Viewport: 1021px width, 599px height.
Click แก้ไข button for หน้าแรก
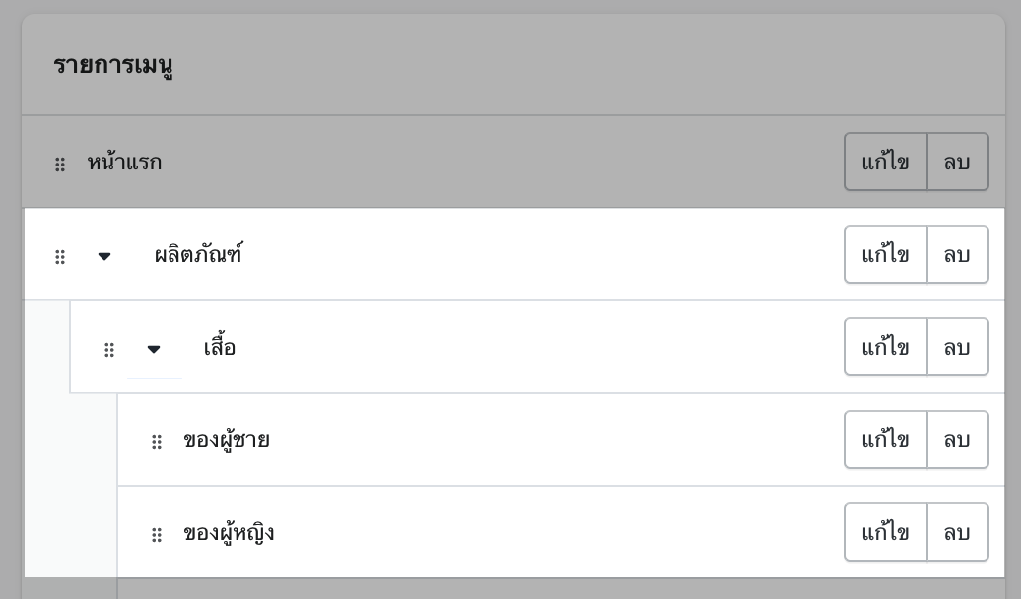[x=885, y=162]
